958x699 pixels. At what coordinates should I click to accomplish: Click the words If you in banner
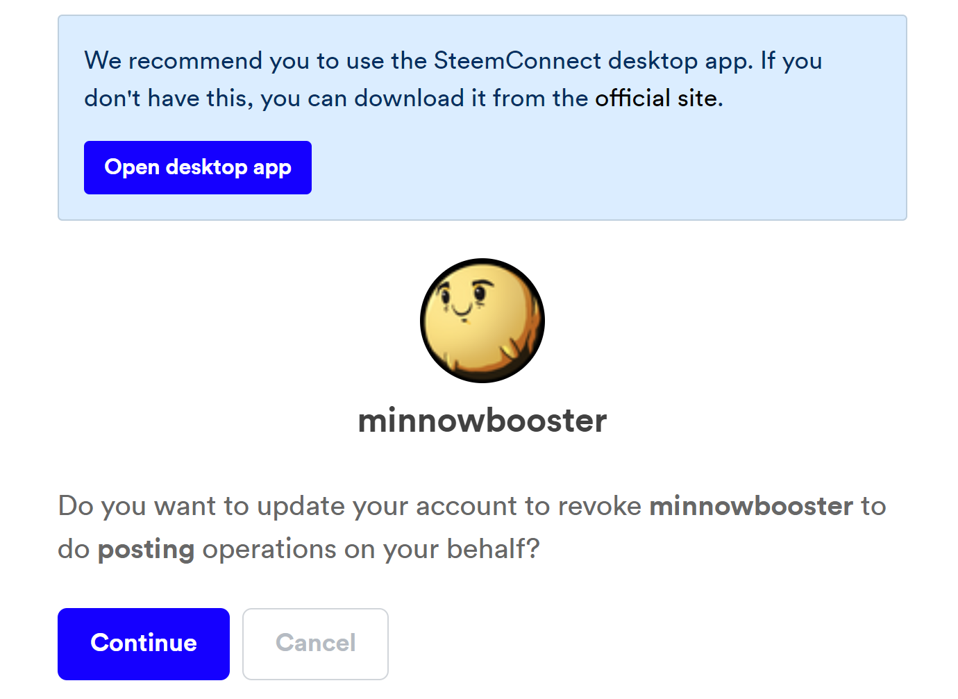pos(791,61)
